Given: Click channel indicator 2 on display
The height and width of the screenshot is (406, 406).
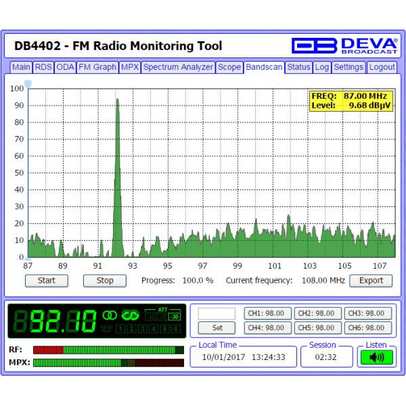Looking at the screenshot, I should (x=131, y=329).
